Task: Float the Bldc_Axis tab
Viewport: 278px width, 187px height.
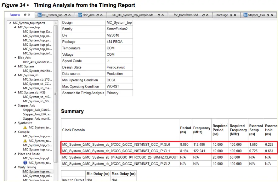Action: 98,15
